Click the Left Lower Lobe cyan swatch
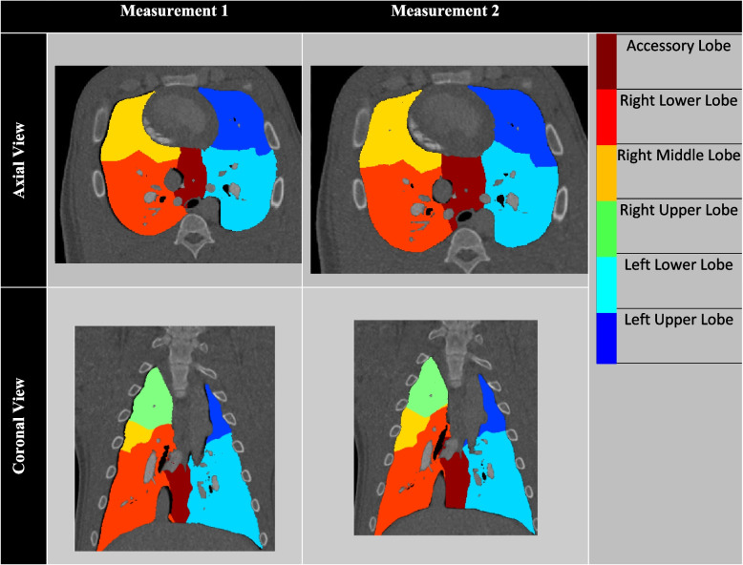743x565 pixels. pos(606,284)
